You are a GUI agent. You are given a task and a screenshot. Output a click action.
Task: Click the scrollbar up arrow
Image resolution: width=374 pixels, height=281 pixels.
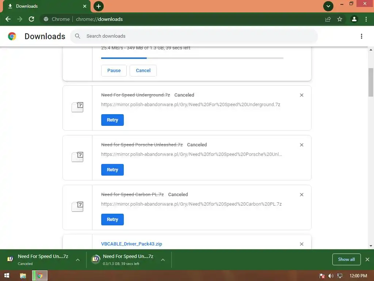tap(371, 50)
